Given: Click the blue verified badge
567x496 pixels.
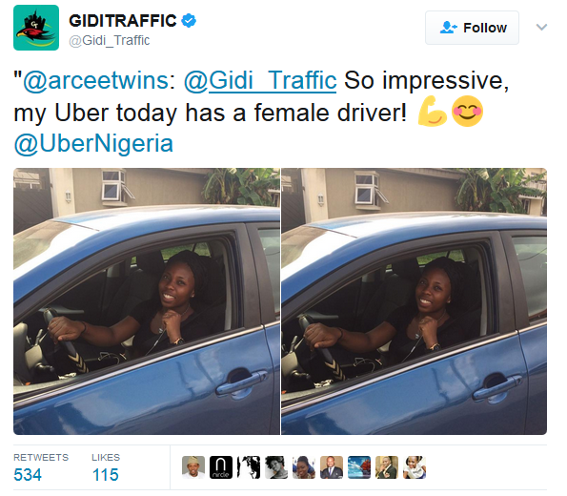Looking at the screenshot, I should point(189,20).
